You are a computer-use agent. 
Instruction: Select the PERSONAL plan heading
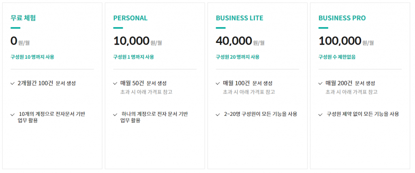(x=130, y=18)
